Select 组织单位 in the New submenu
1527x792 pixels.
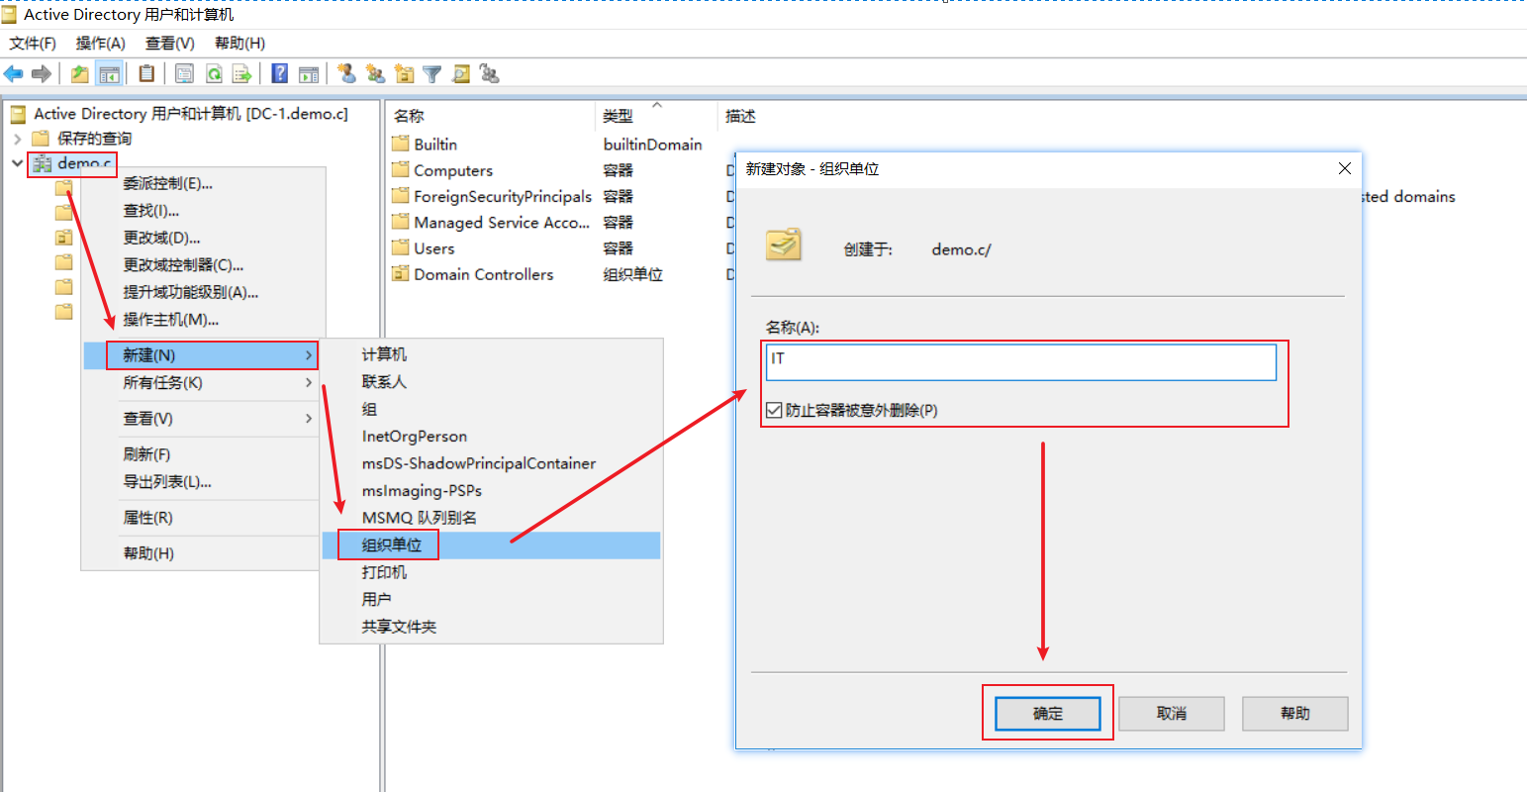click(392, 545)
